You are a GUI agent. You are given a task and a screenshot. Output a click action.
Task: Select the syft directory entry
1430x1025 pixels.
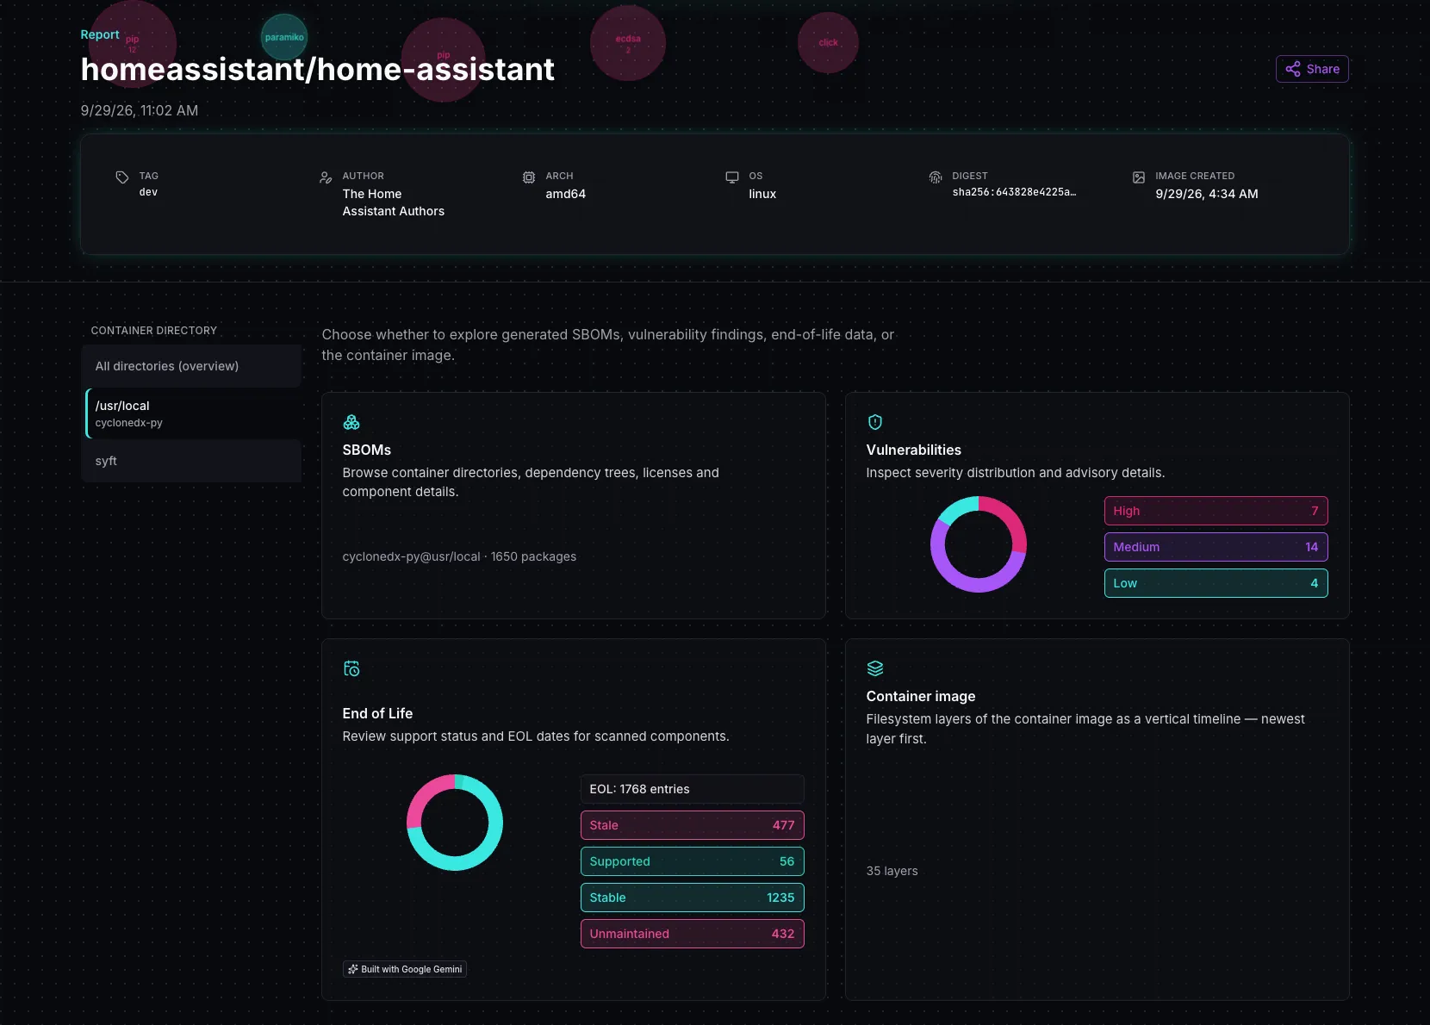point(191,461)
